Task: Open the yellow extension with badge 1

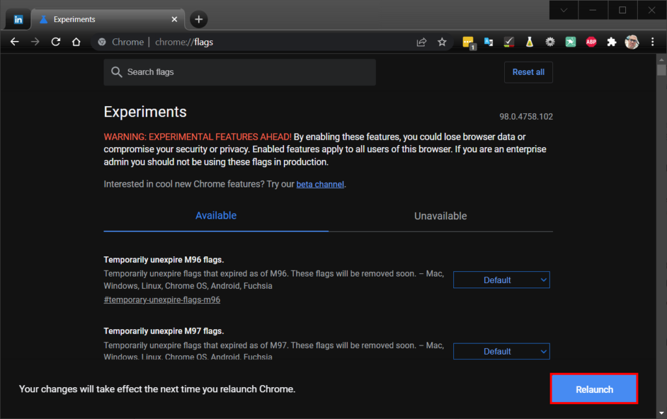Action: (468, 42)
